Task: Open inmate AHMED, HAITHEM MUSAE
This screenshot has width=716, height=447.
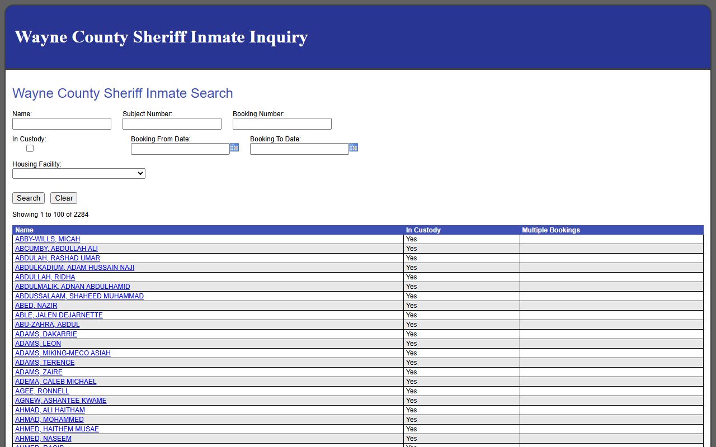Action: (x=57, y=429)
